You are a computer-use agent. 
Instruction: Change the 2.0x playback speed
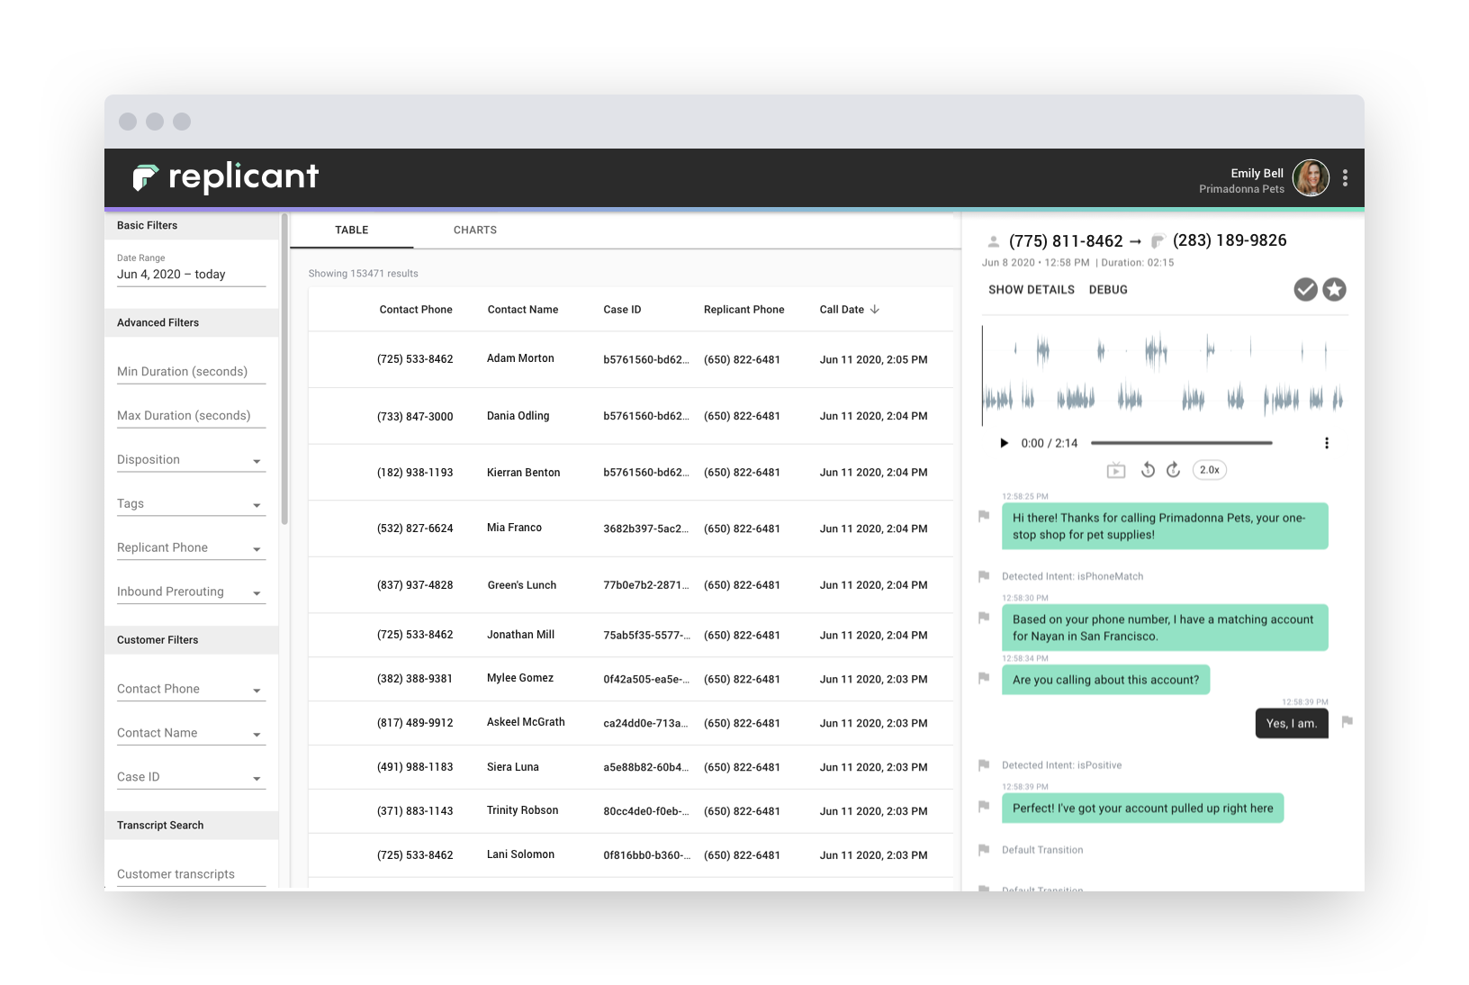pyautogui.click(x=1209, y=469)
